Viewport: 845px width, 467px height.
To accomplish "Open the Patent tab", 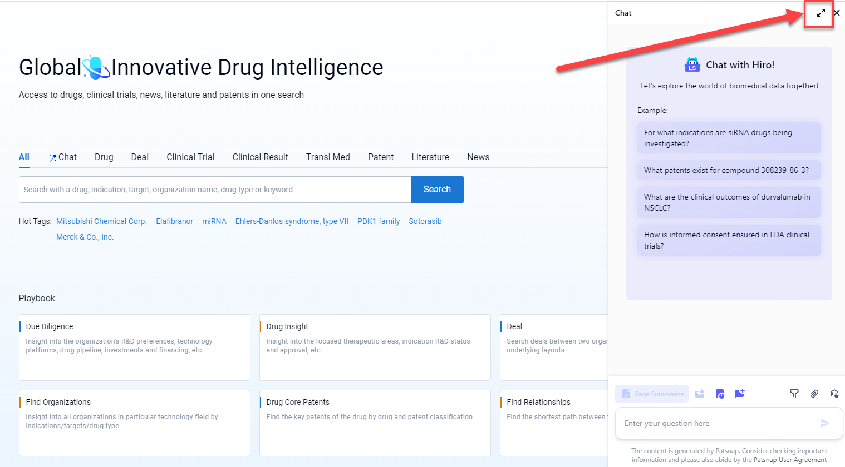I will point(381,157).
